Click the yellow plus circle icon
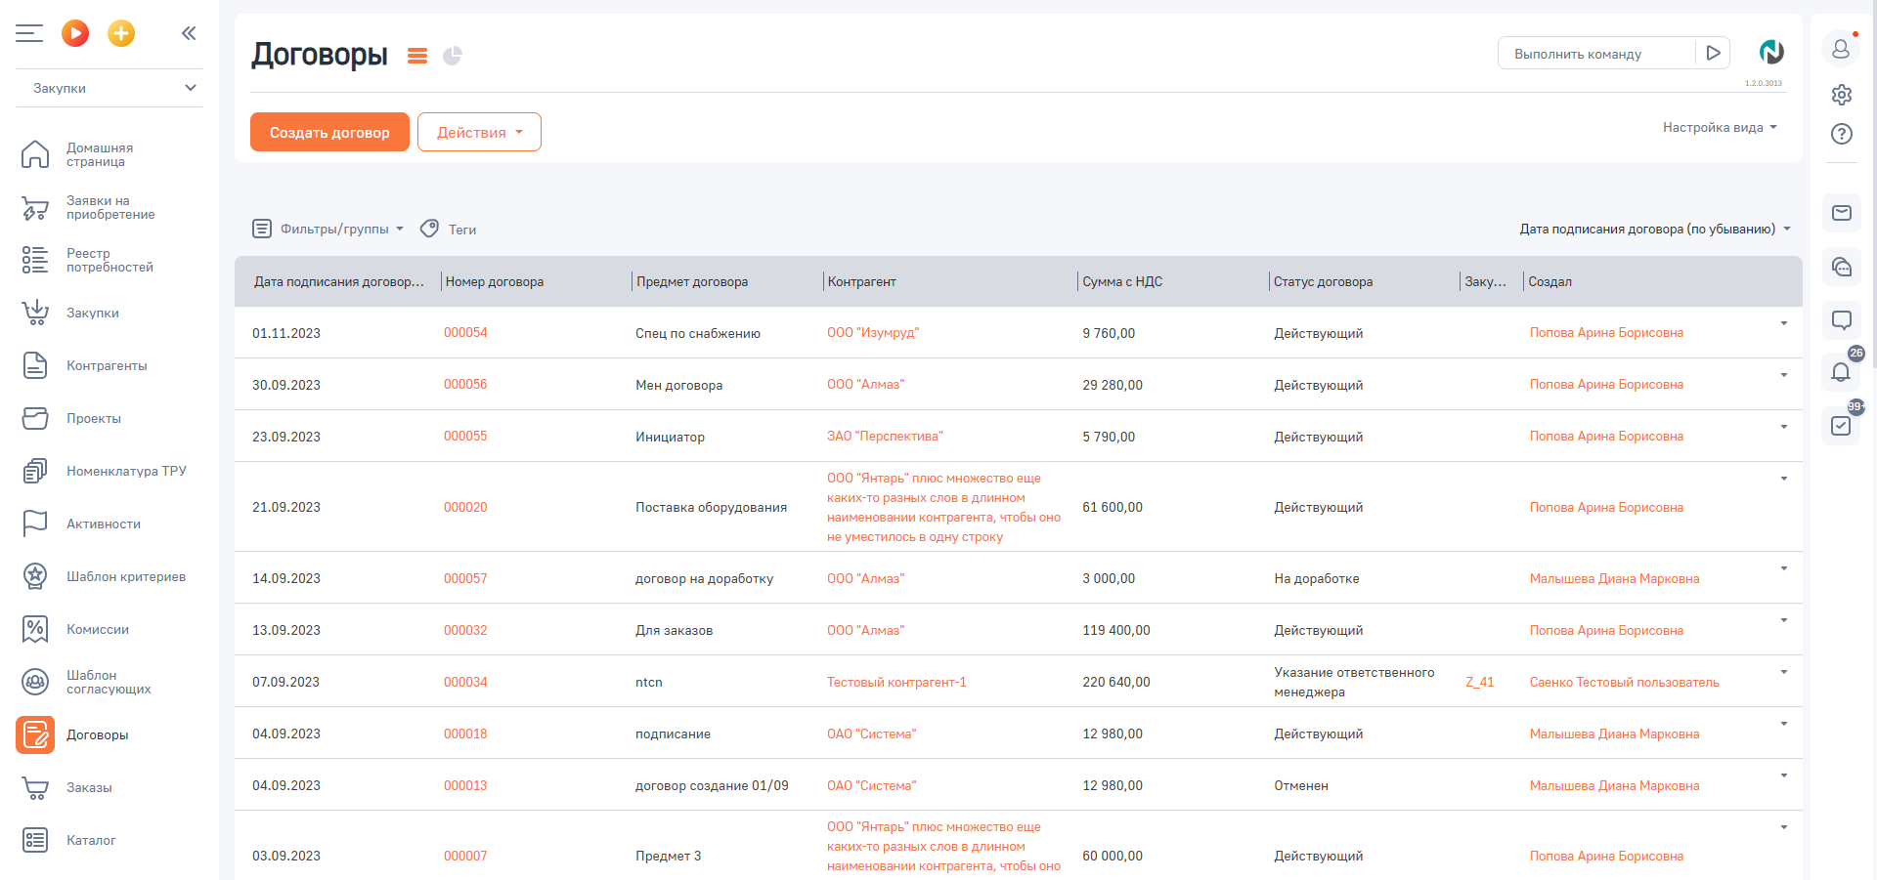 121,33
